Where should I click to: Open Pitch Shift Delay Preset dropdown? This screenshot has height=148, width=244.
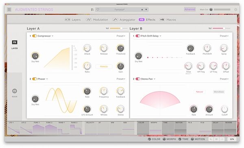point(224,36)
